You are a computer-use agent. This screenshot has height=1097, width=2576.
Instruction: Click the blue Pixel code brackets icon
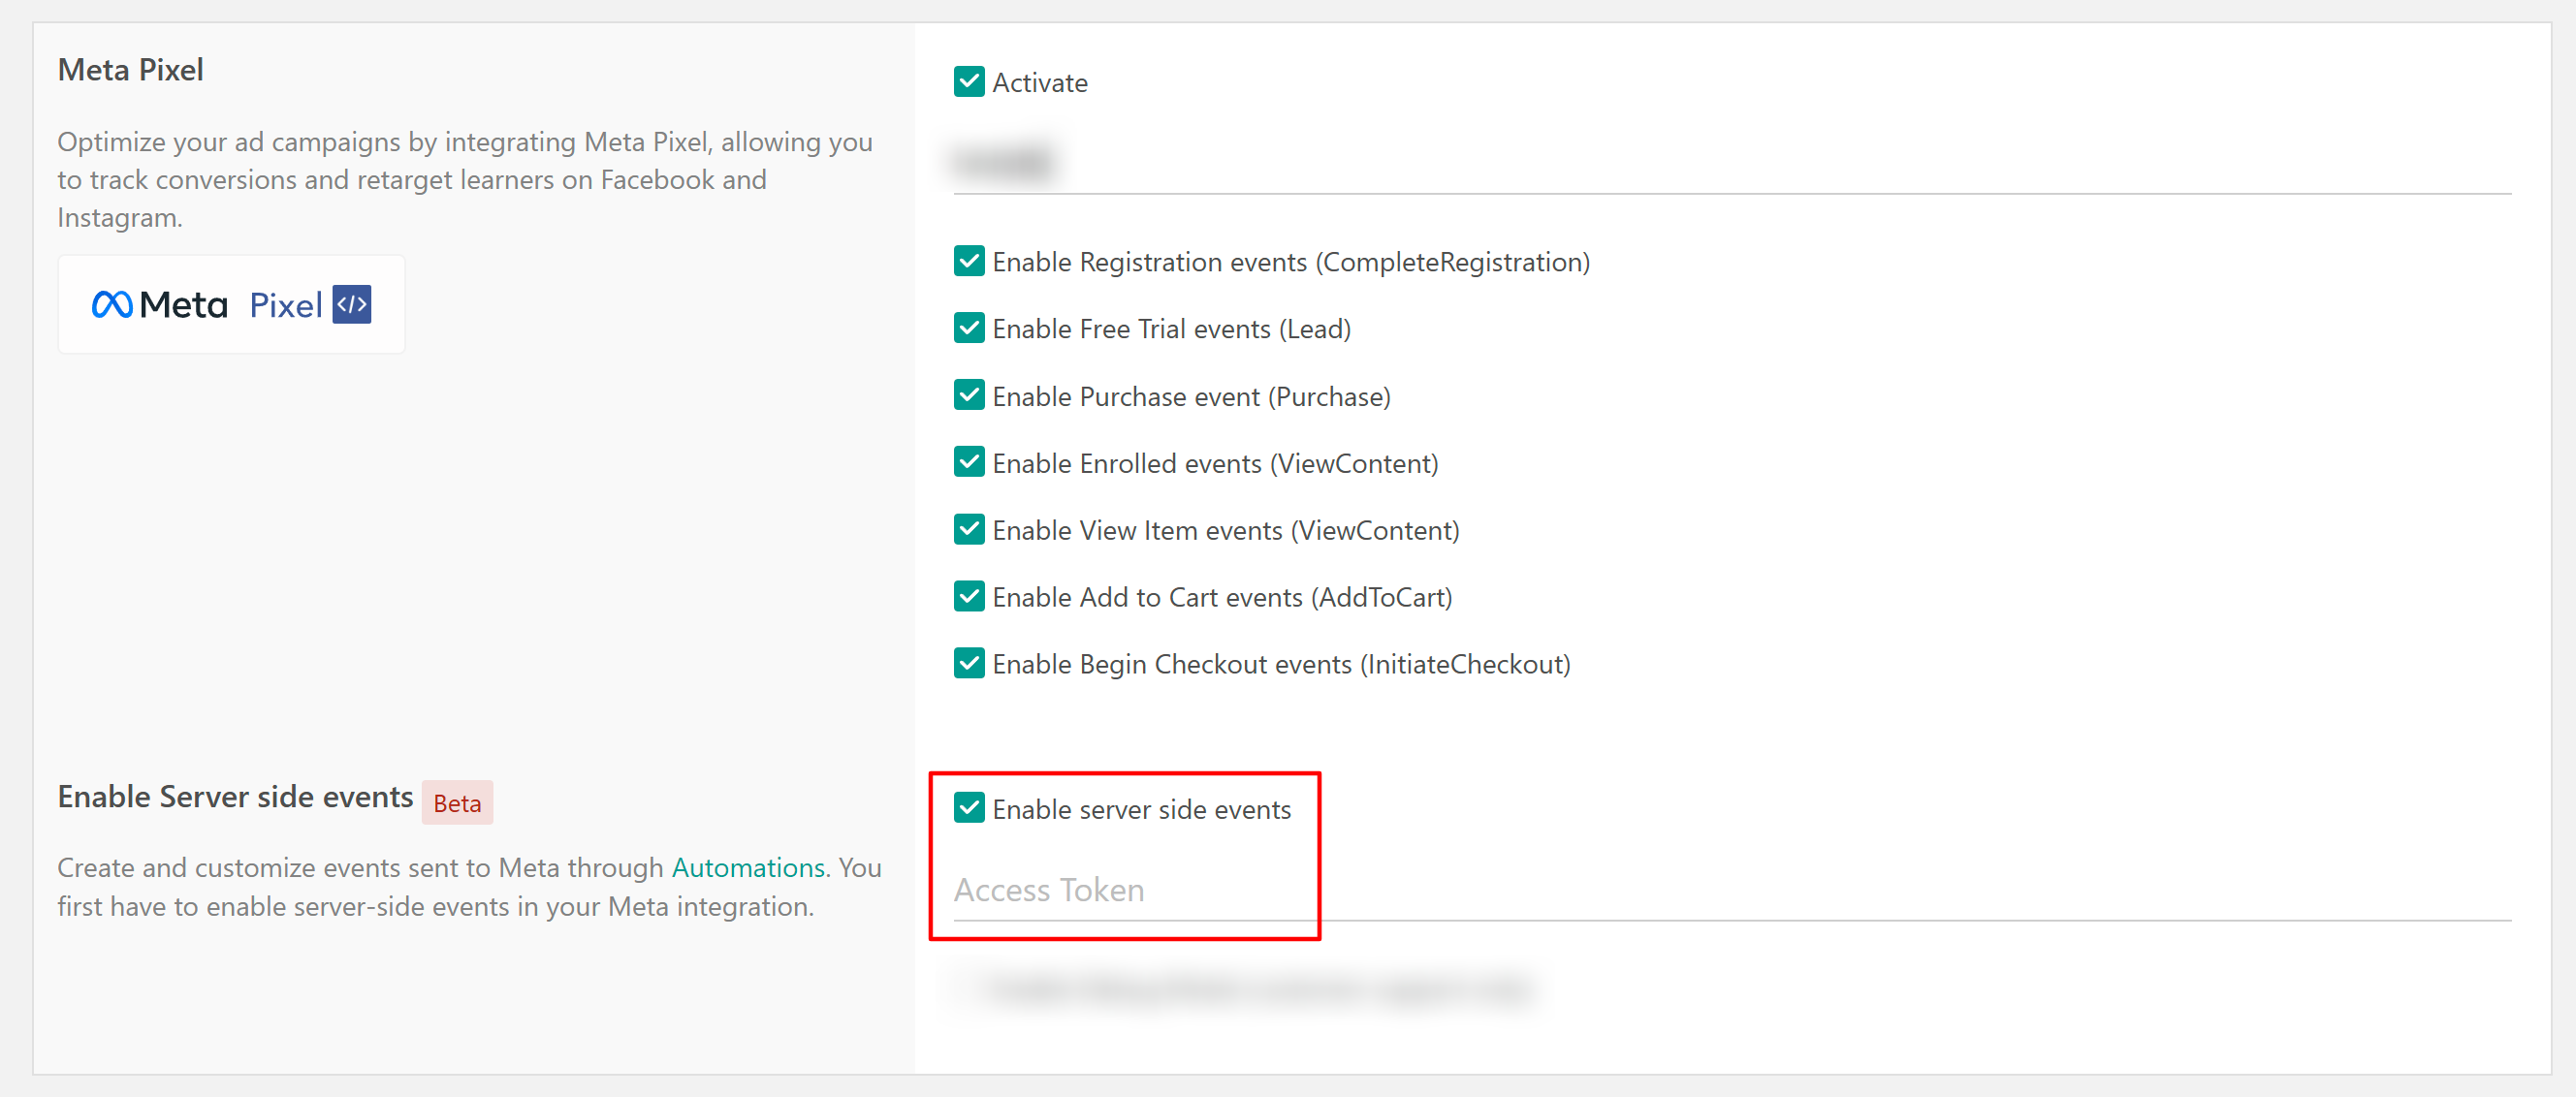[352, 304]
